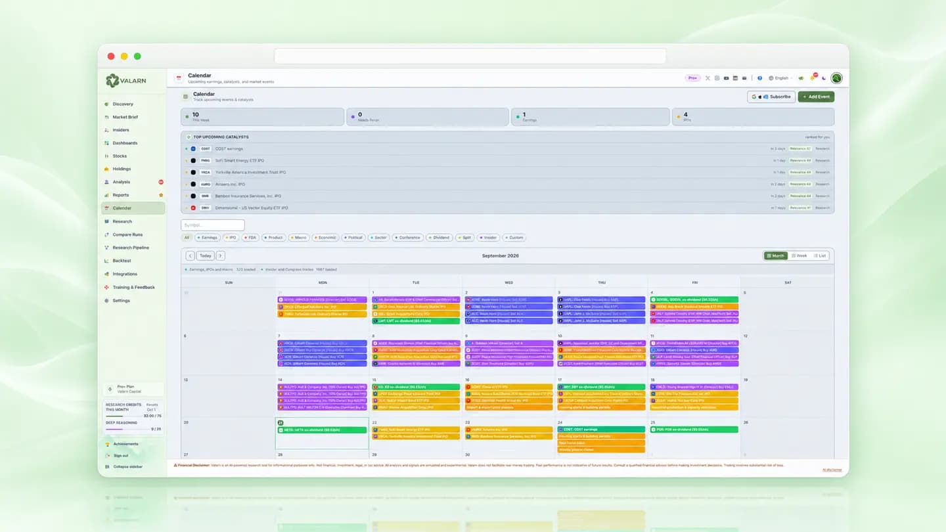Click the Sign out icon

(108, 455)
